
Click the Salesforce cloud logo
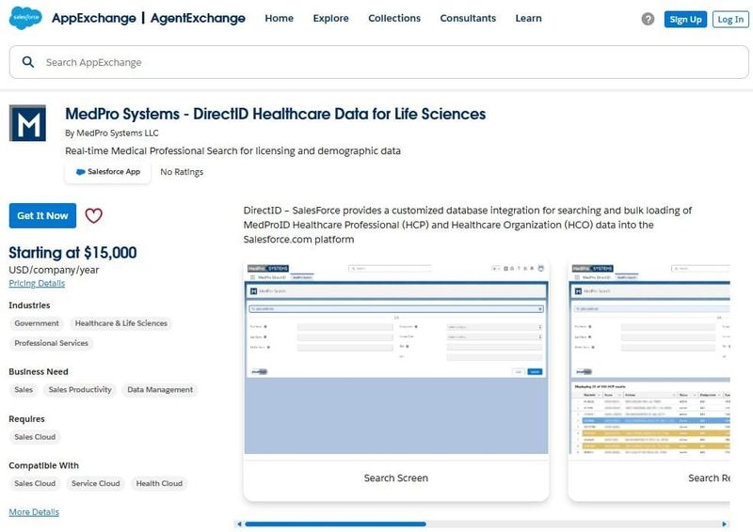pyautogui.click(x=25, y=18)
